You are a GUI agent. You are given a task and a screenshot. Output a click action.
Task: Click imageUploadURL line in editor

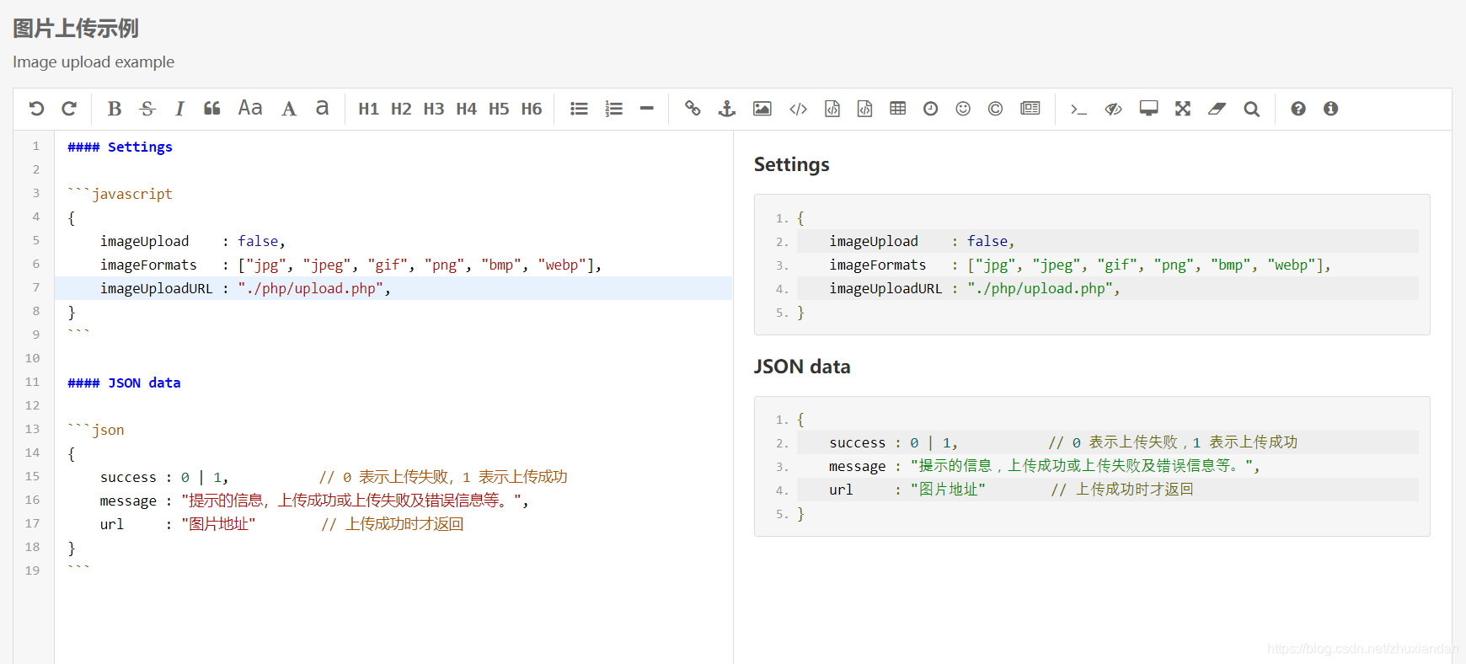(393, 288)
